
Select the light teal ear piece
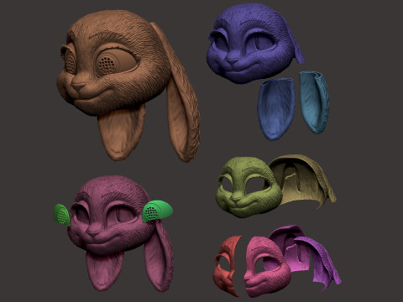(x=314, y=102)
